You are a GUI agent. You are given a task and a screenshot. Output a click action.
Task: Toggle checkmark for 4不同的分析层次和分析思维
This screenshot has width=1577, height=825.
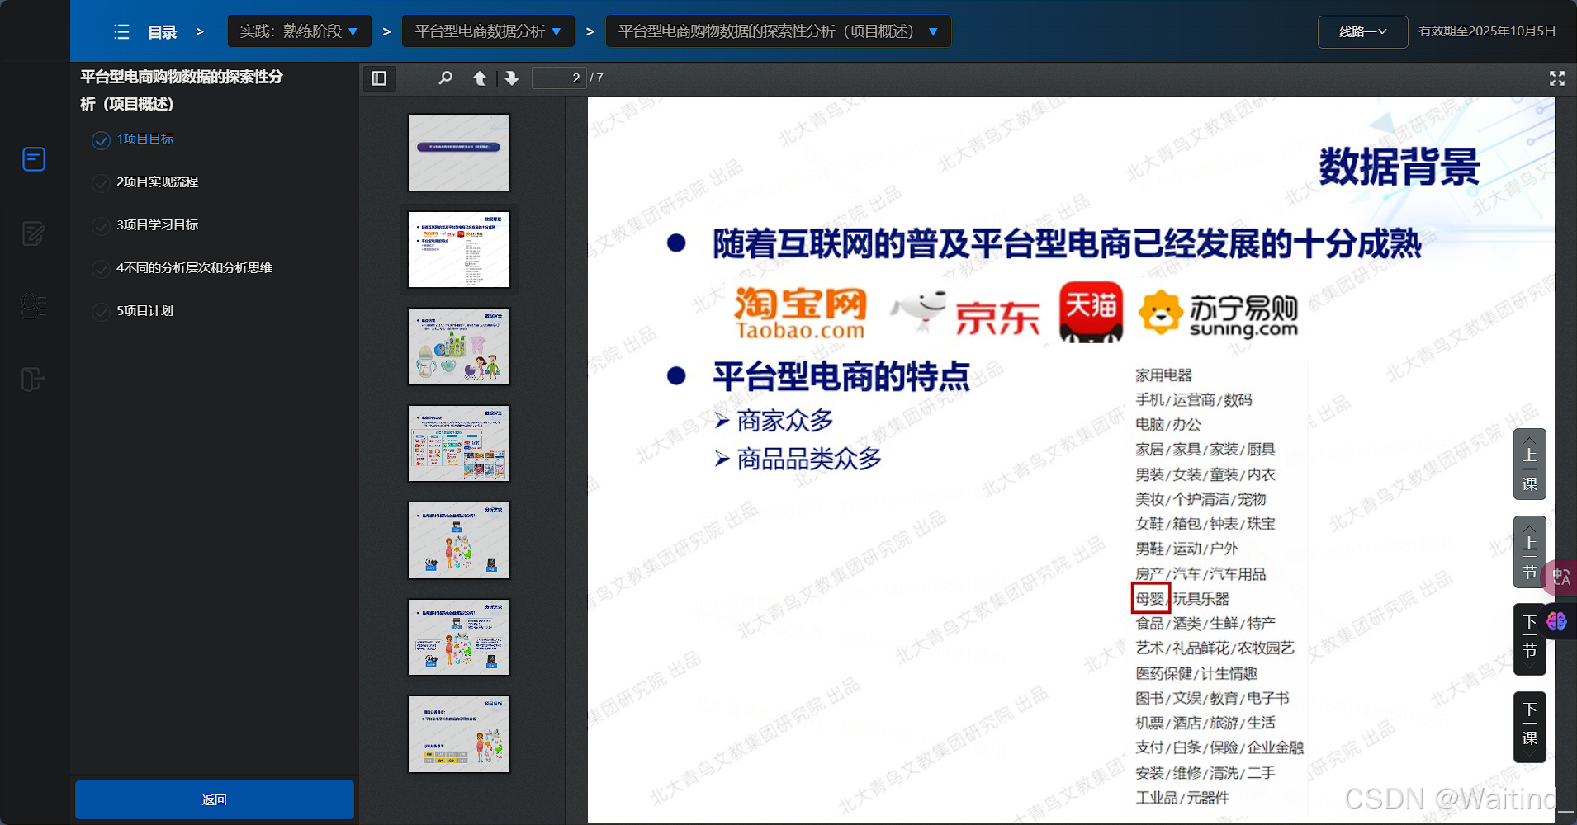pyautogui.click(x=101, y=269)
